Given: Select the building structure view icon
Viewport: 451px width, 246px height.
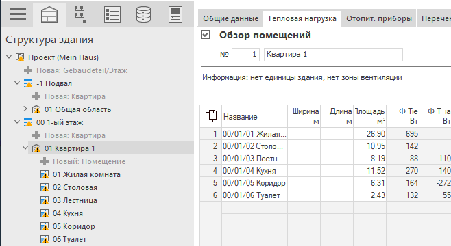Looking at the screenshot, I should [49, 14].
